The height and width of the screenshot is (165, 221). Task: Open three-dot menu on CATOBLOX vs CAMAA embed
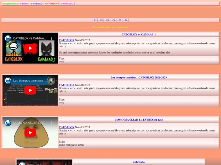52,38
